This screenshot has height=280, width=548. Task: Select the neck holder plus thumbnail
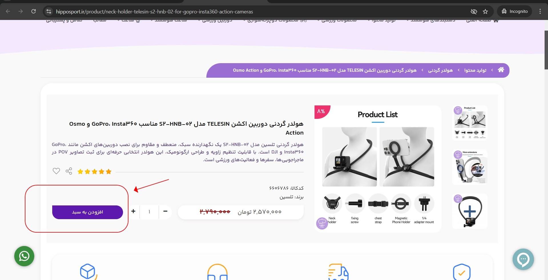470,211
